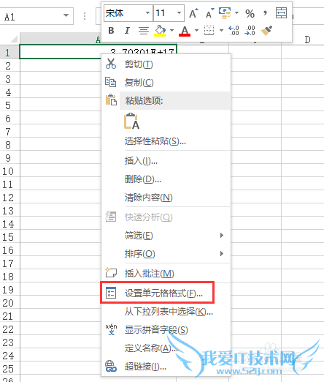Click the Merge and Center icon
Screen dimensions: 324x382
coord(281,13)
